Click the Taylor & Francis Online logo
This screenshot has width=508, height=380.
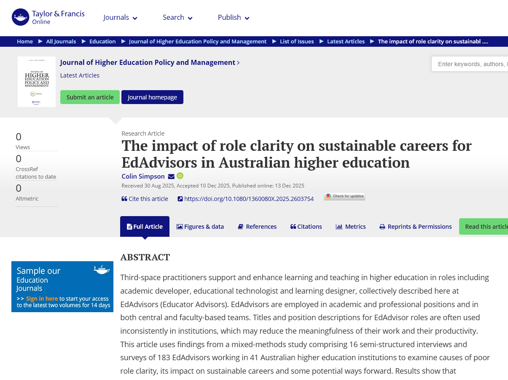[48, 17]
